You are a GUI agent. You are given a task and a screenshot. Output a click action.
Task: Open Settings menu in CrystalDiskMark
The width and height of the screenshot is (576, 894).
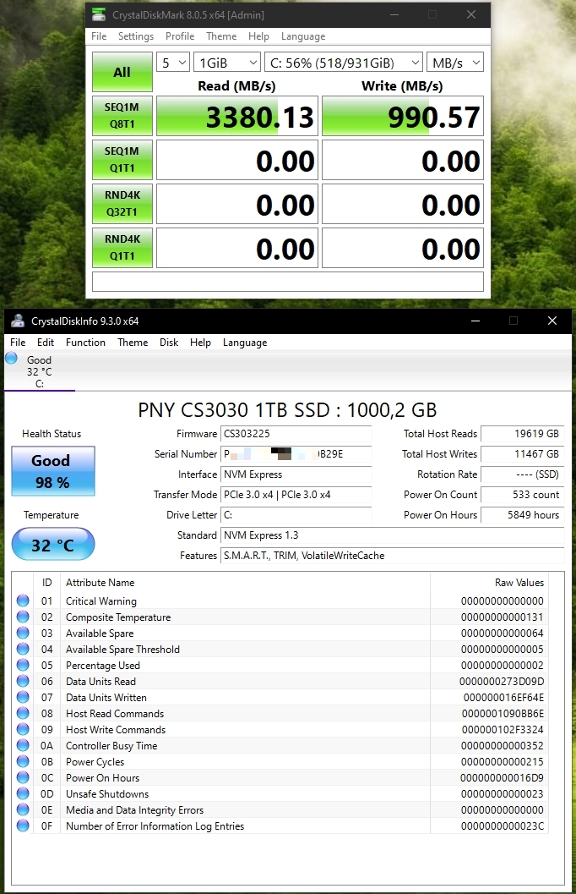[135, 36]
